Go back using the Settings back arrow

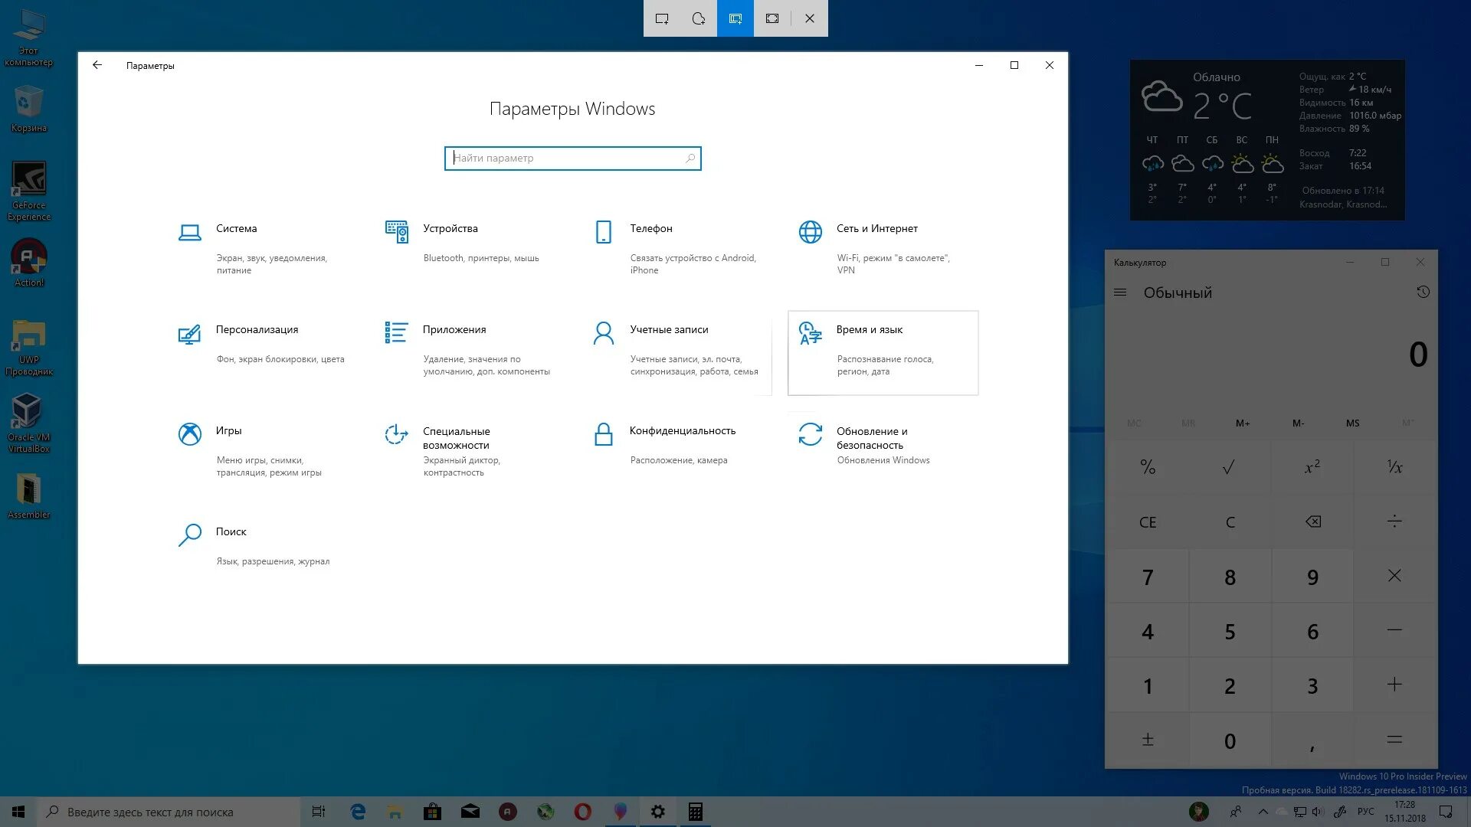(97, 65)
